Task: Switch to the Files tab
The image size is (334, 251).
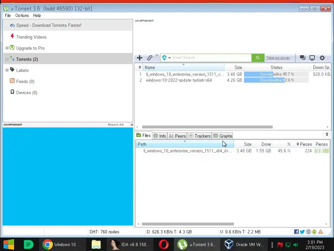Action: [x=144, y=135]
